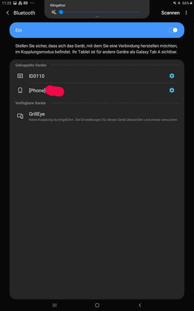Select the paired device ID0110
The height and width of the screenshot is (311, 194).
97,76
